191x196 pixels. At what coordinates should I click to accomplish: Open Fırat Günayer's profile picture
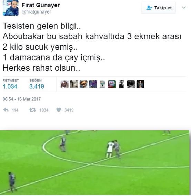coord(11,8)
